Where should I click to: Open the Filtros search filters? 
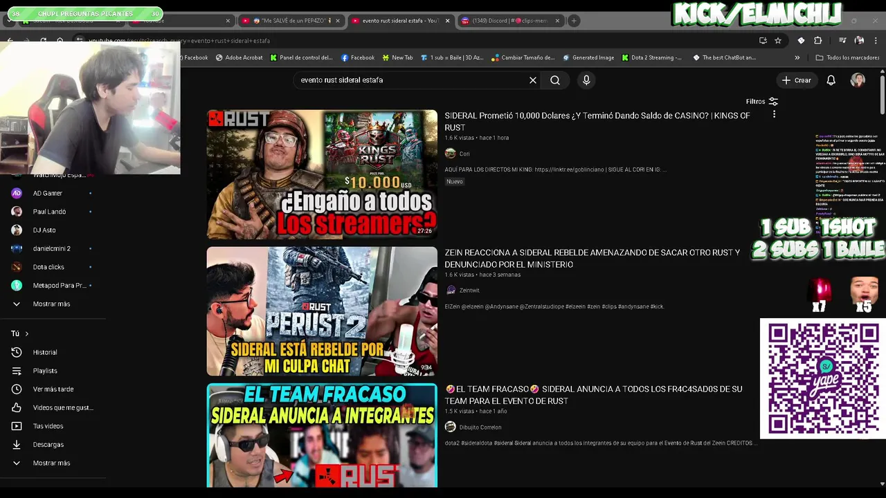pos(761,102)
